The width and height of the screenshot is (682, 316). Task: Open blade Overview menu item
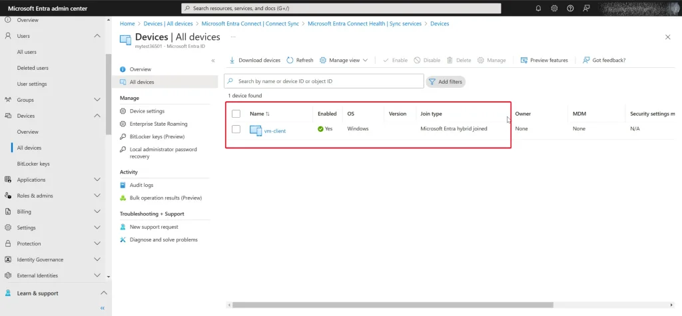click(140, 69)
